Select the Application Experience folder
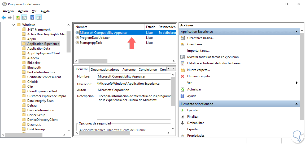 43,44
